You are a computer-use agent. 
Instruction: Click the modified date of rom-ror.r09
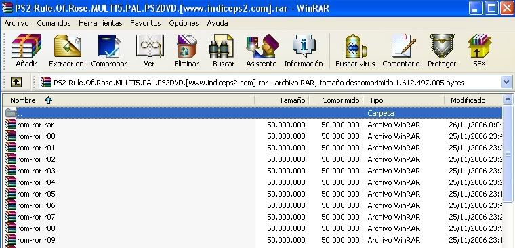476,240
